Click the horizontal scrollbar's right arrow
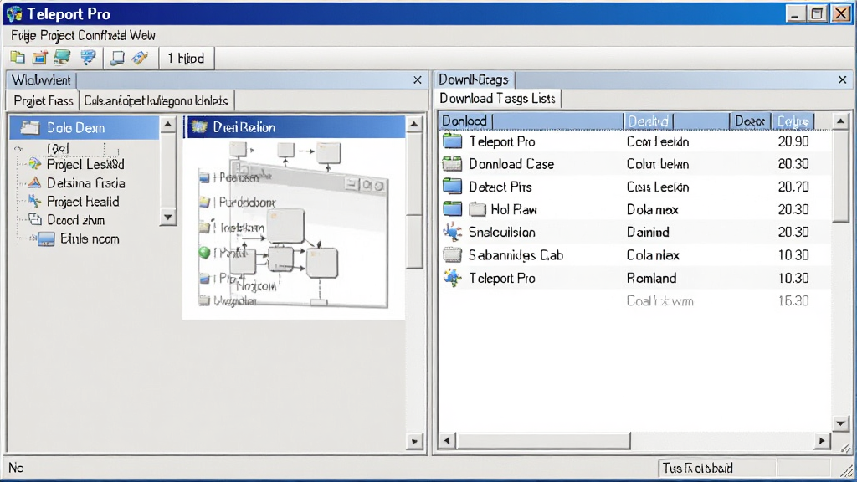The height and width of the screenshot is (482, 857). 822,440
